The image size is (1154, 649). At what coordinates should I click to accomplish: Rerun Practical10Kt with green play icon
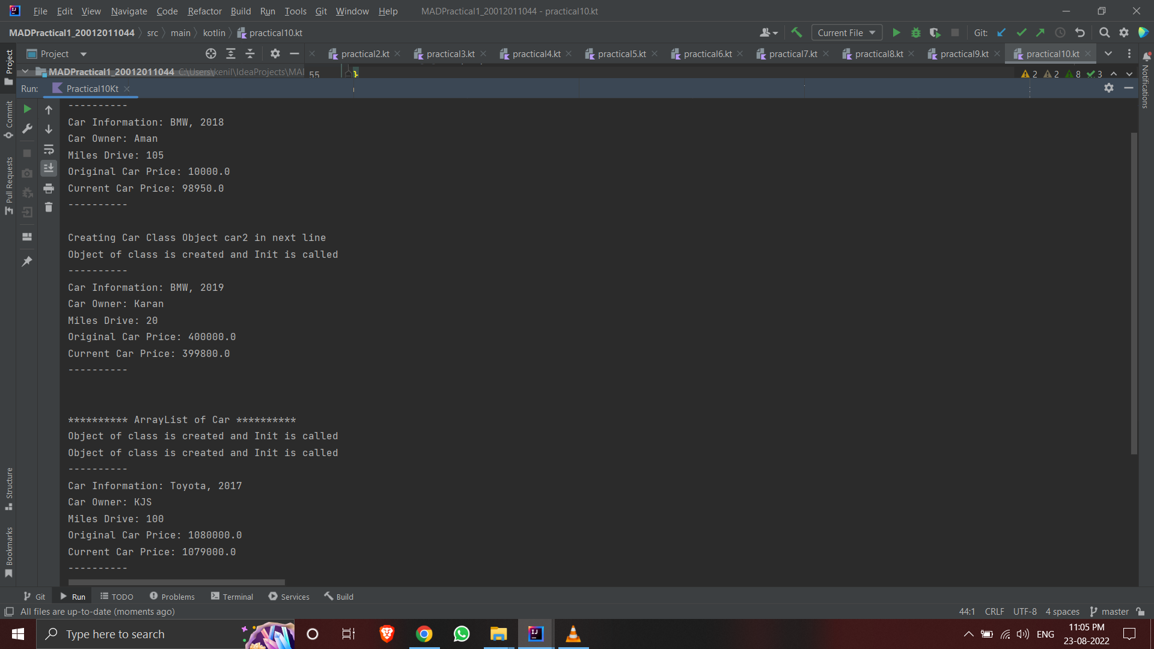[x=27, y=109]
